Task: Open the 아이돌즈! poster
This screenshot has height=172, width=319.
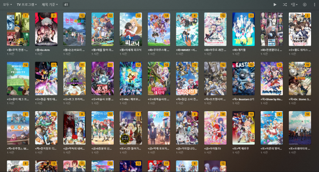Action: click(215, 128)
